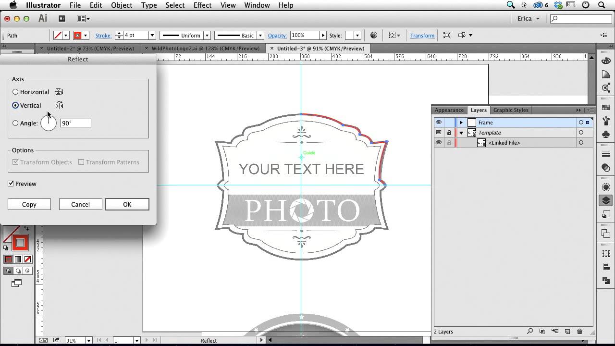Open the Artboards panel icon in dock

click(606, 234)
